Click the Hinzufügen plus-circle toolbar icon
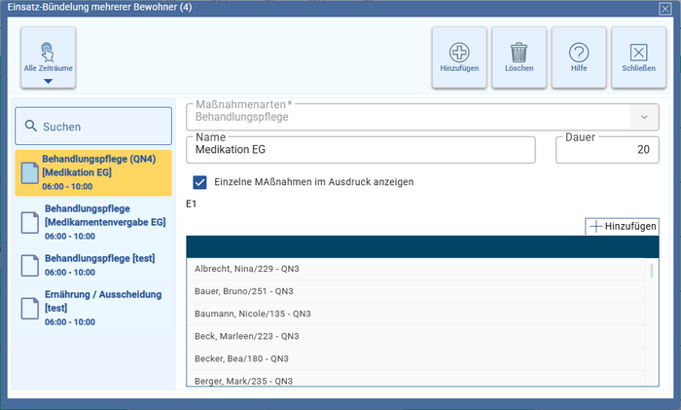 459,53
